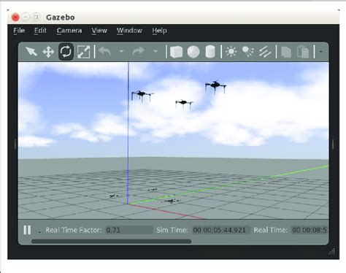Click the redo arrow

coord(139,51)
